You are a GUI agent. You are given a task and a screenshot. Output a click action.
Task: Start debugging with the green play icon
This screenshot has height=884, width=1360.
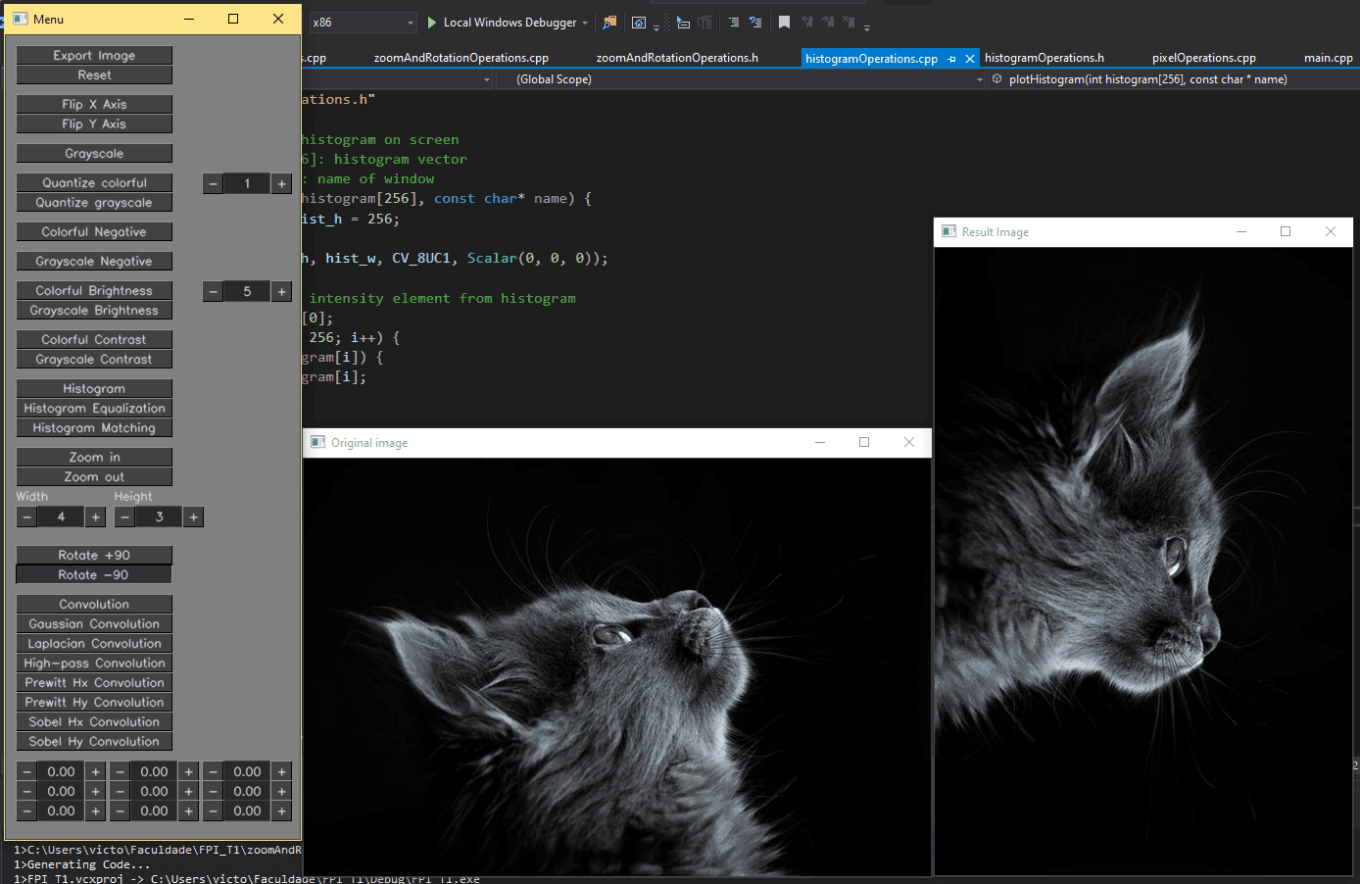click(432, 22)
